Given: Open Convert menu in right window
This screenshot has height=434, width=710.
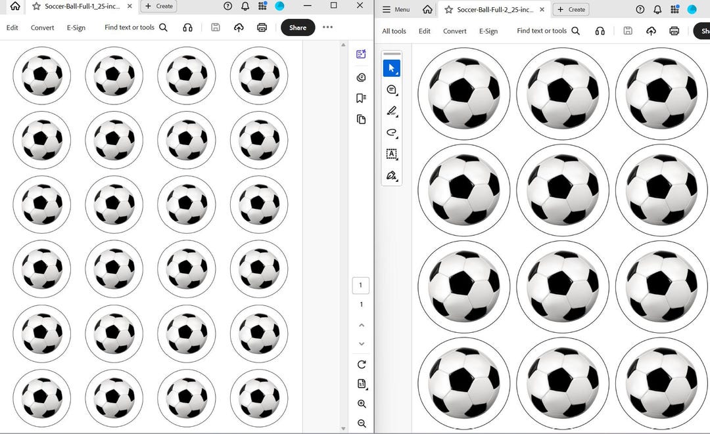Looking at the screenshot, I should [x=455, y=32].
